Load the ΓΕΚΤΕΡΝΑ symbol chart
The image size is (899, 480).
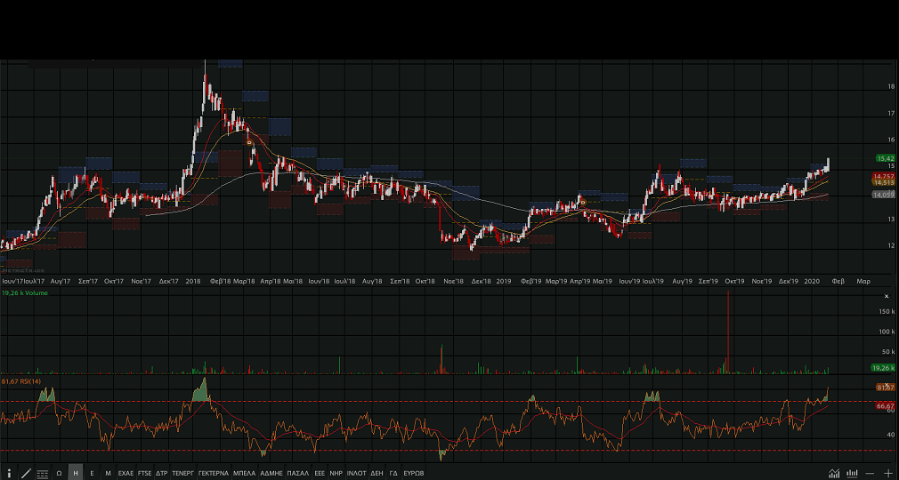213,473
